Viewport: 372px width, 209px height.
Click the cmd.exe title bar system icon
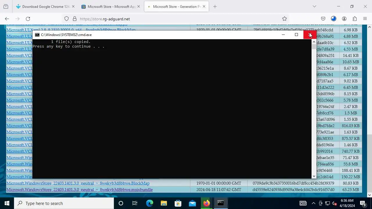37,35
